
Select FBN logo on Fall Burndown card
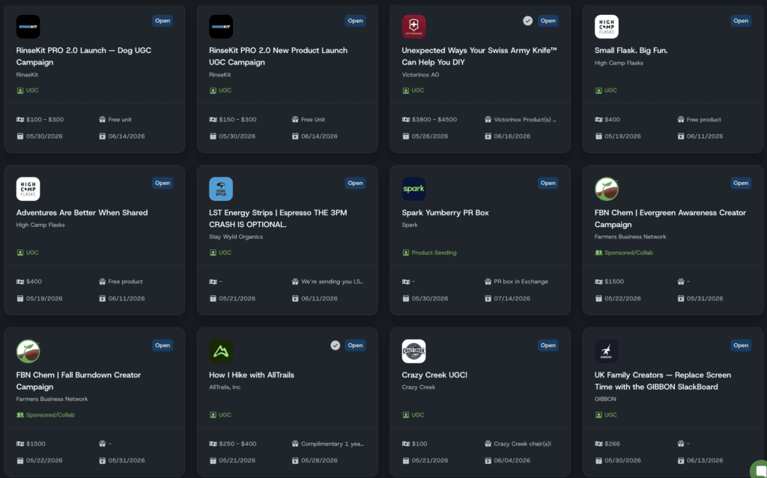pyautogui.click(x=28, y=351)
